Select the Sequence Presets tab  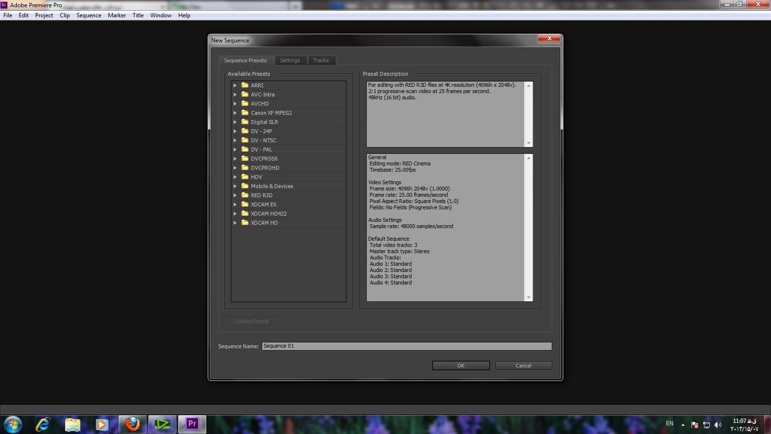pos(245,60)
